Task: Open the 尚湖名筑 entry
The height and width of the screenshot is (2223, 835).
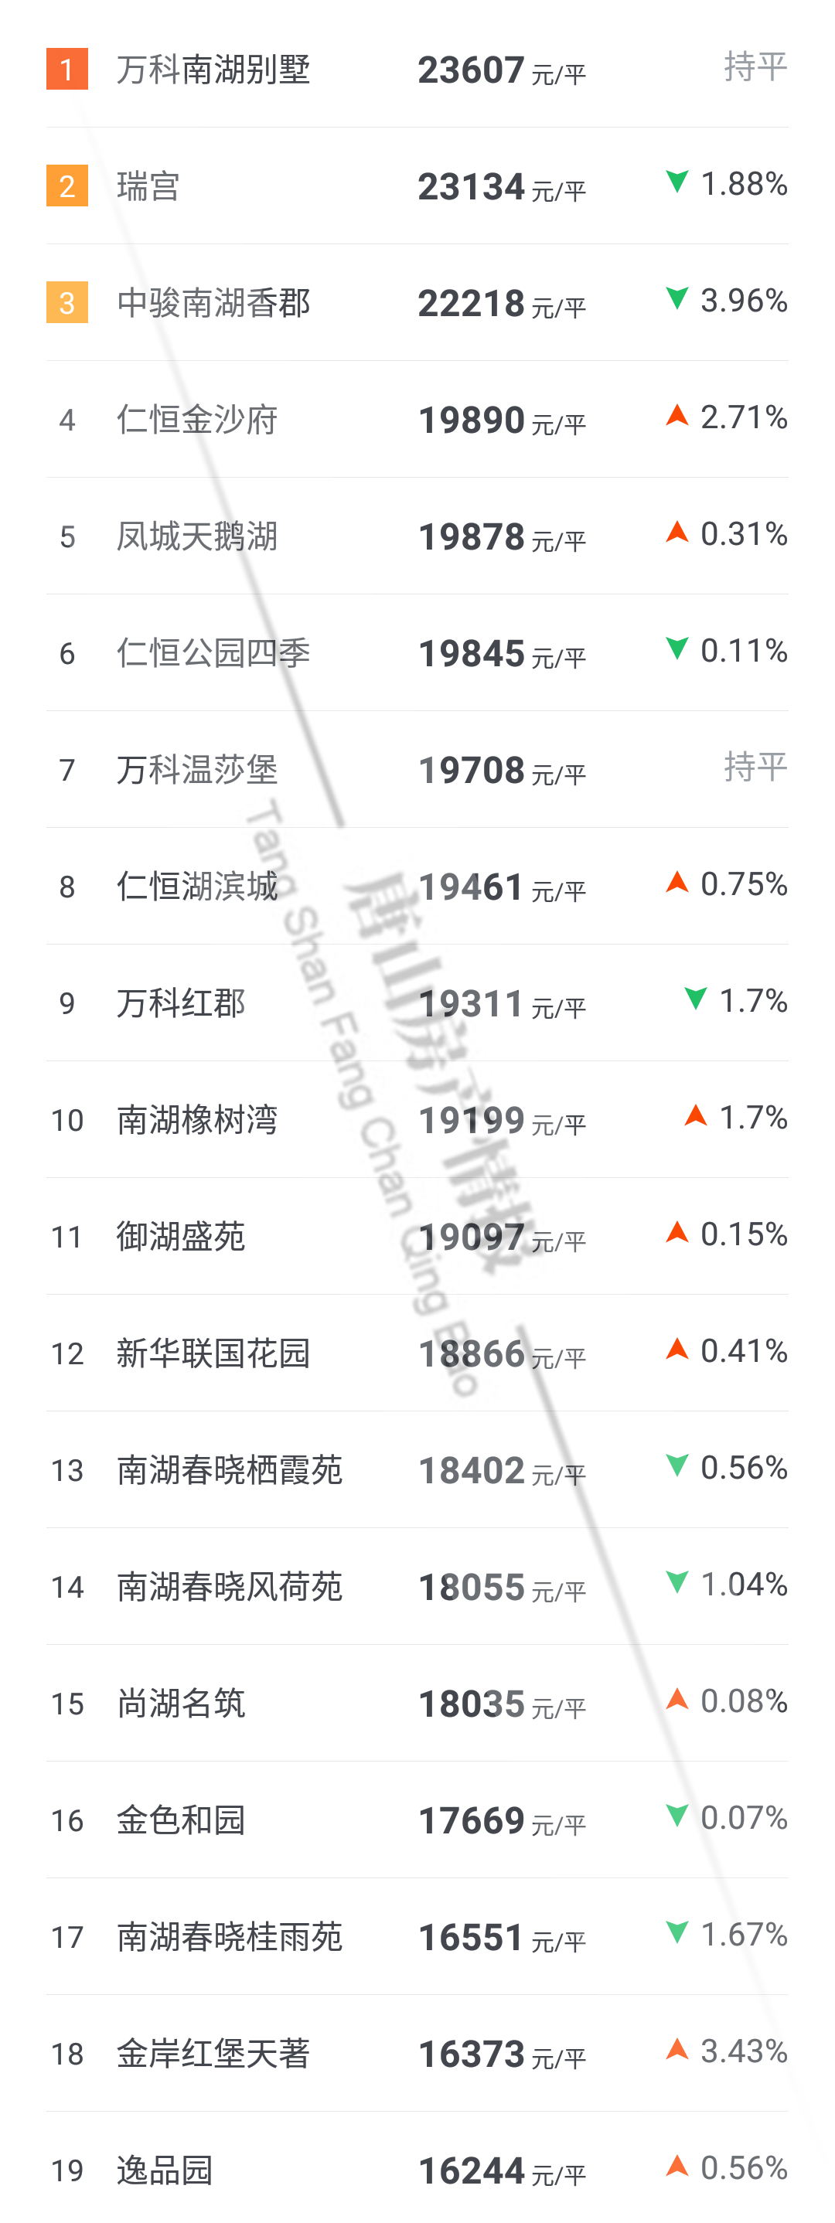Action: click(180, 1704)
